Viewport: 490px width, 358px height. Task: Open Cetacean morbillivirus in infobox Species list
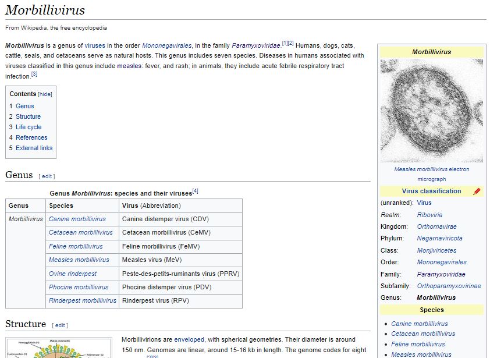pos(423,334)
